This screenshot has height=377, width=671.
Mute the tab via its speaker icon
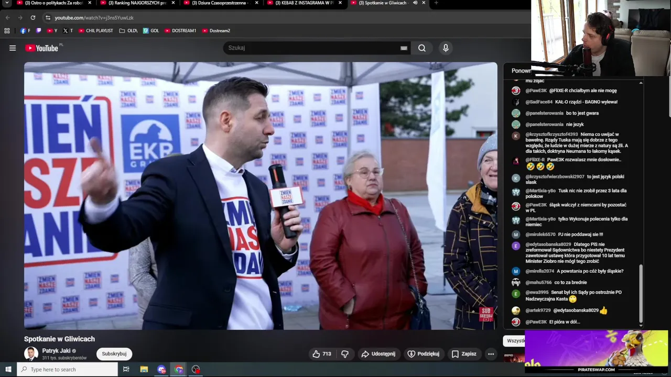(415, 3)
